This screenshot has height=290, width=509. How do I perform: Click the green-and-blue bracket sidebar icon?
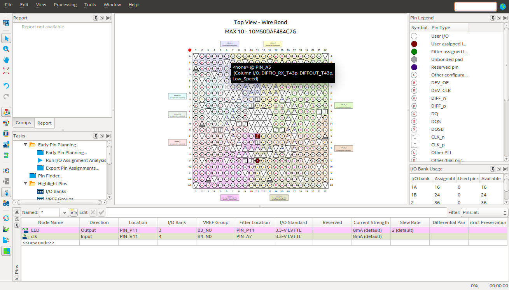(6, 155)
